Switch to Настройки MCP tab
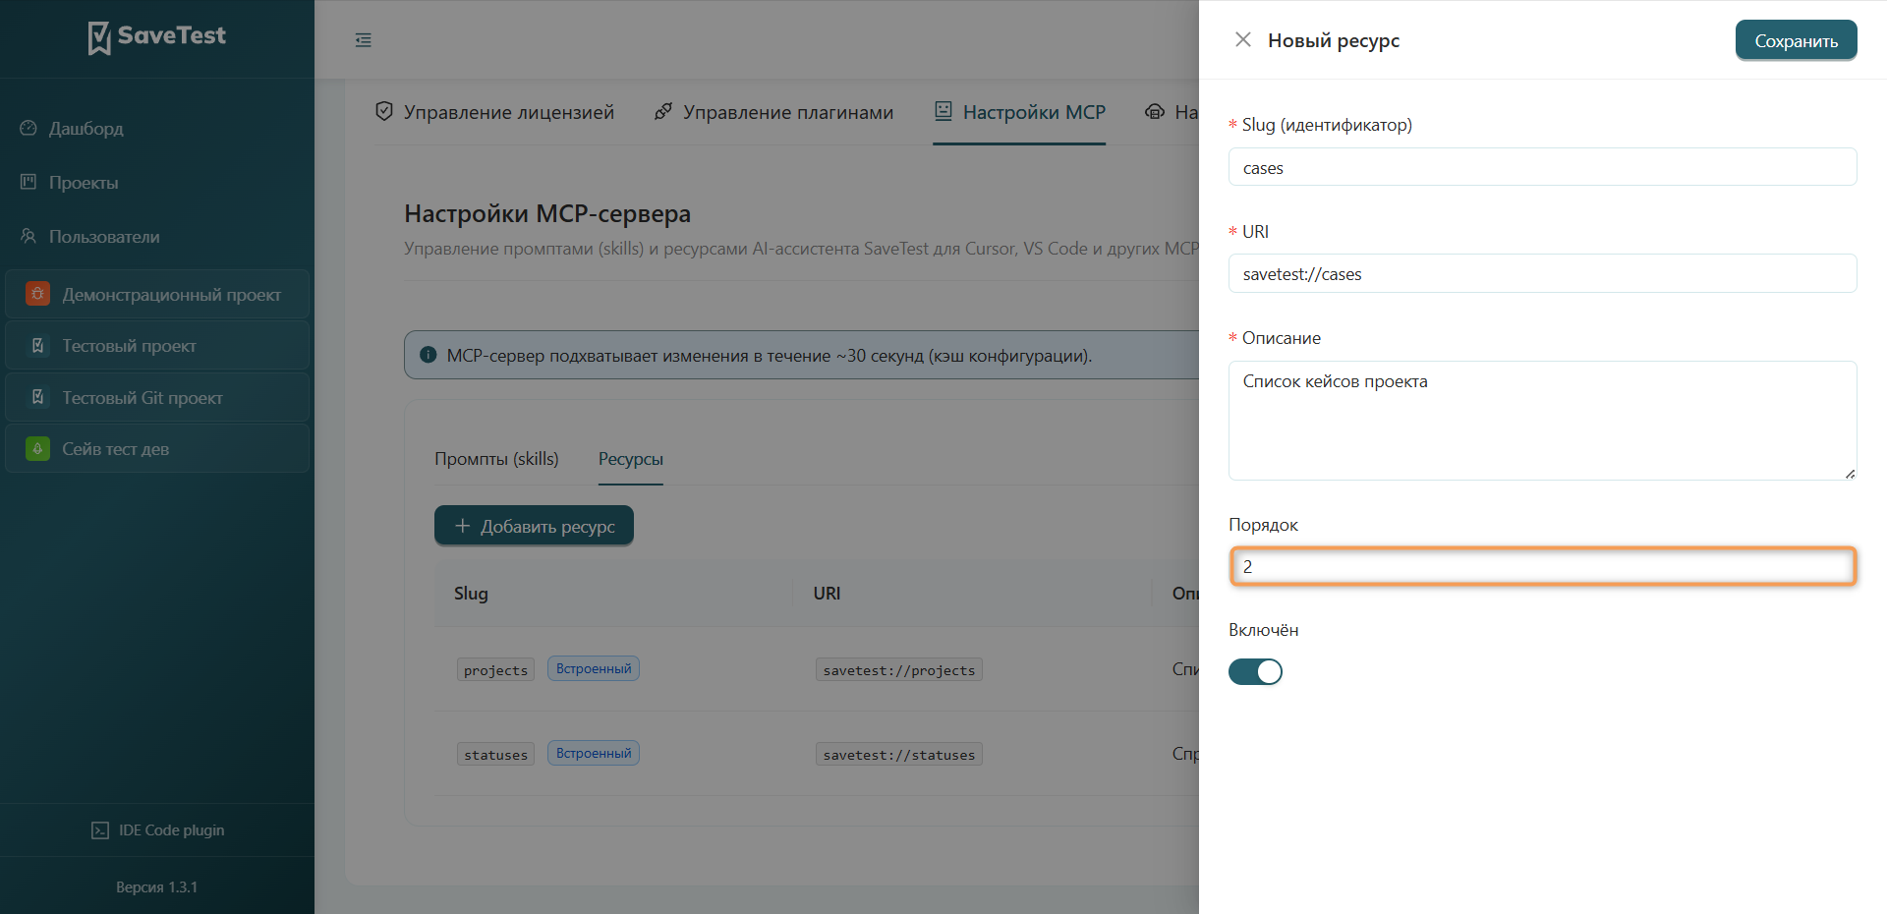Image resolution: width=1887 pixels, height=914 pixels. 1019,112
